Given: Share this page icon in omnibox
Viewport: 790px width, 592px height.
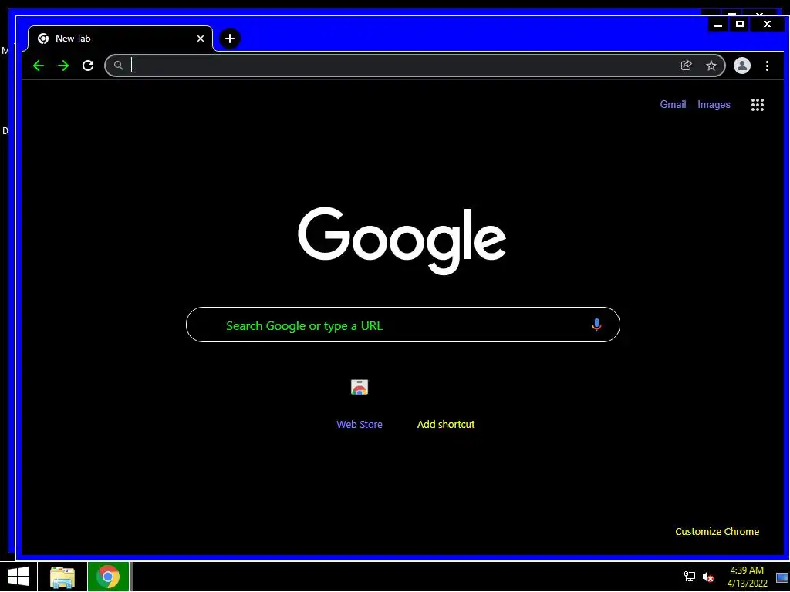Looking at the screenshot, I should [x=686, y=66].
